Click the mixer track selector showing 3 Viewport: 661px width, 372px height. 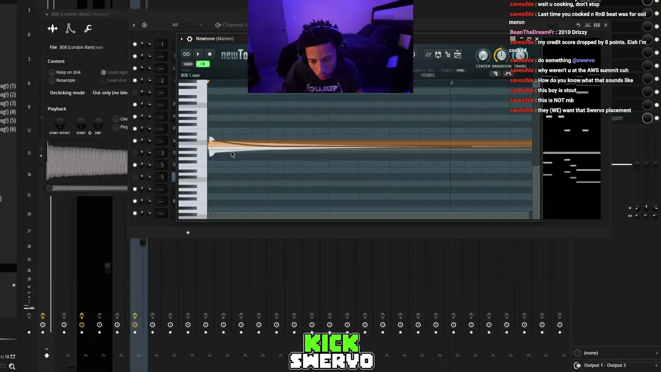click(x=162, y=153)
